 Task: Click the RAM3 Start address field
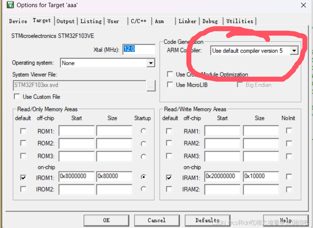click(223, 156)
